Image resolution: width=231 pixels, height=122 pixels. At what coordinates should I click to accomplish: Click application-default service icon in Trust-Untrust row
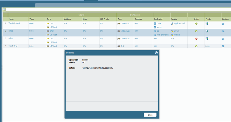pyautogui.click(x=172, y=24)
